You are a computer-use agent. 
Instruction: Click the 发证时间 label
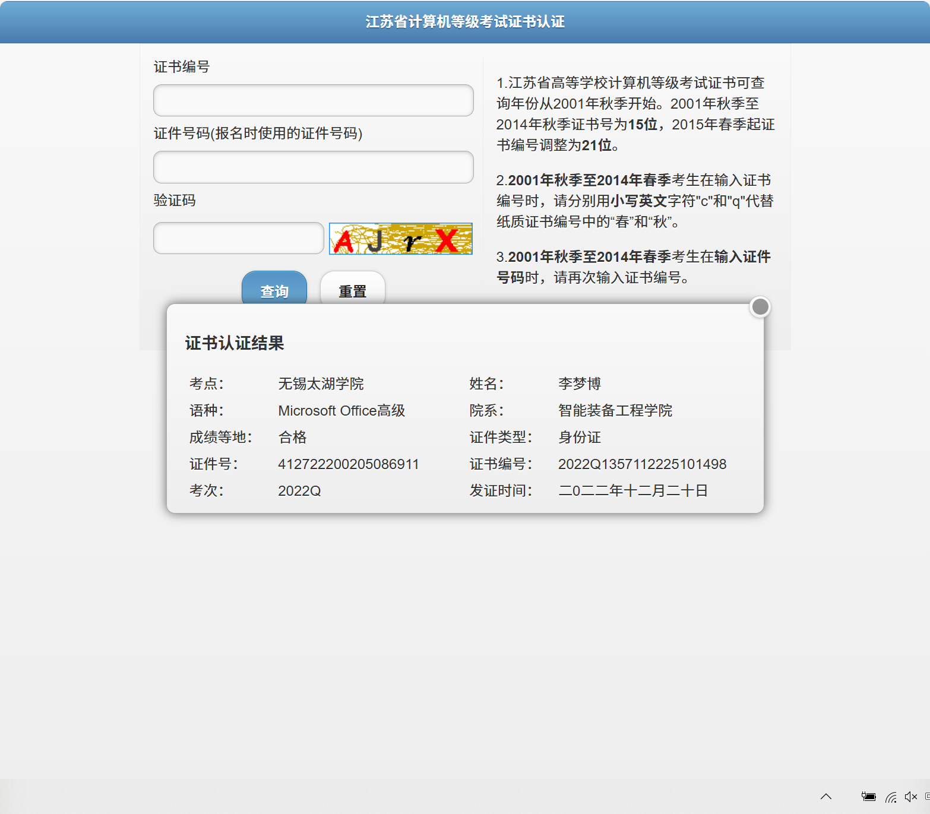(x=501, y=490)
